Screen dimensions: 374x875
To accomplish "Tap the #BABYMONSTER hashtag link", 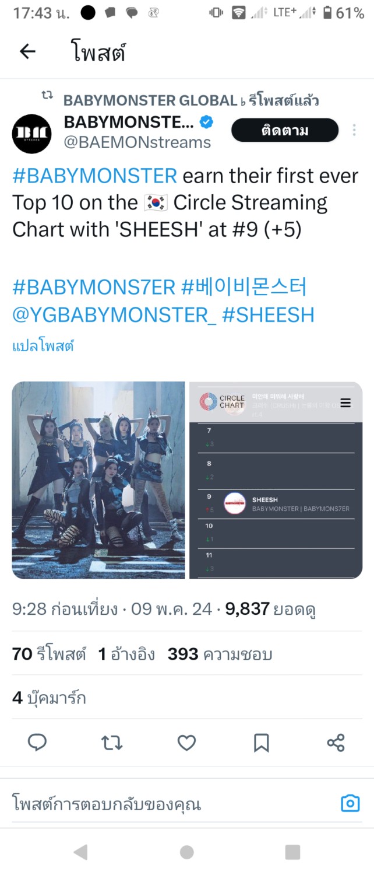I will click(x=94, y=176).
